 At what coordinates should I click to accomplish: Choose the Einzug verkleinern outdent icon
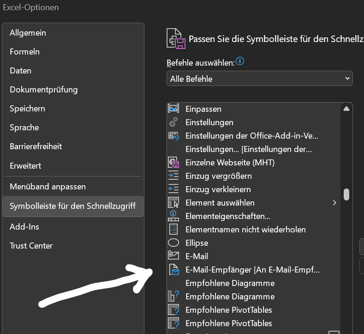coord(173,189)
